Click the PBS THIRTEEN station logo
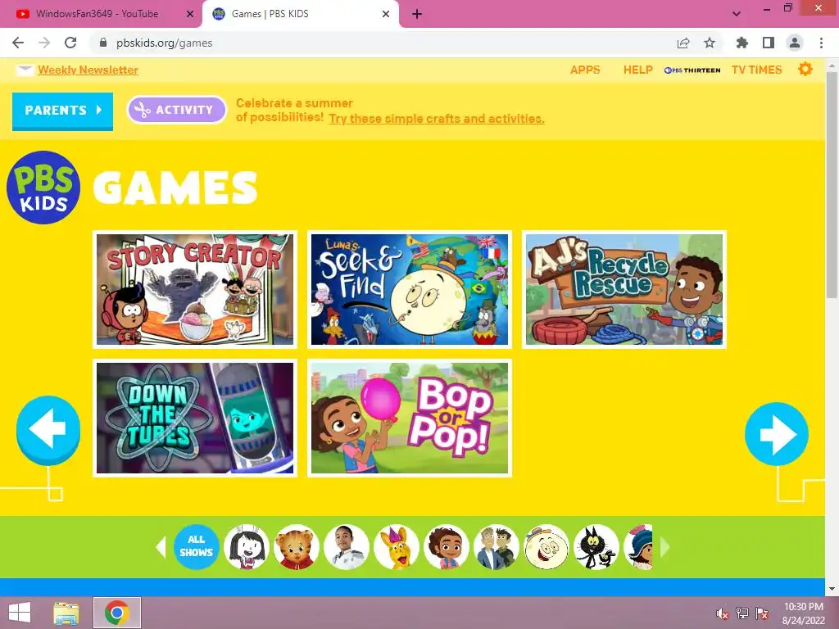The image size is (839, 629). pyautogui.click(x=692, y=70)
